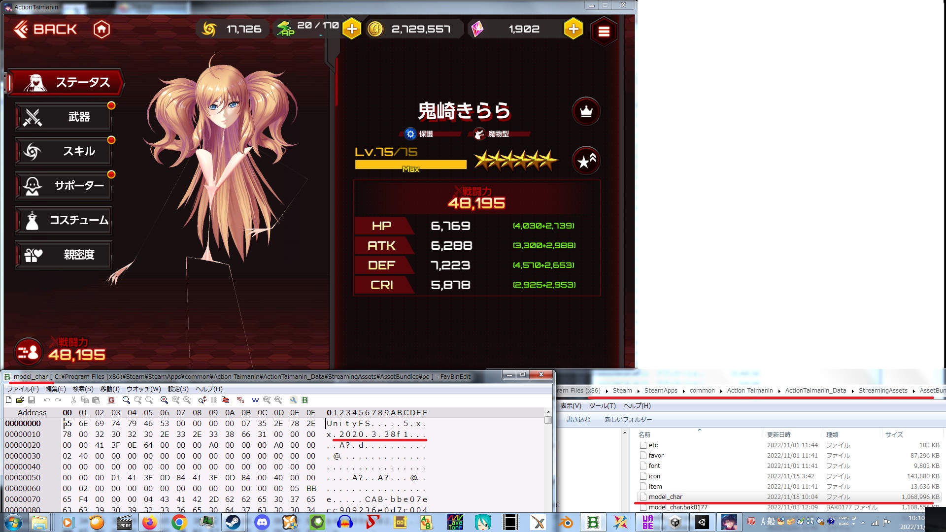
Task: Open the サポーター supporter menu
Action: (x=64, y=186)
